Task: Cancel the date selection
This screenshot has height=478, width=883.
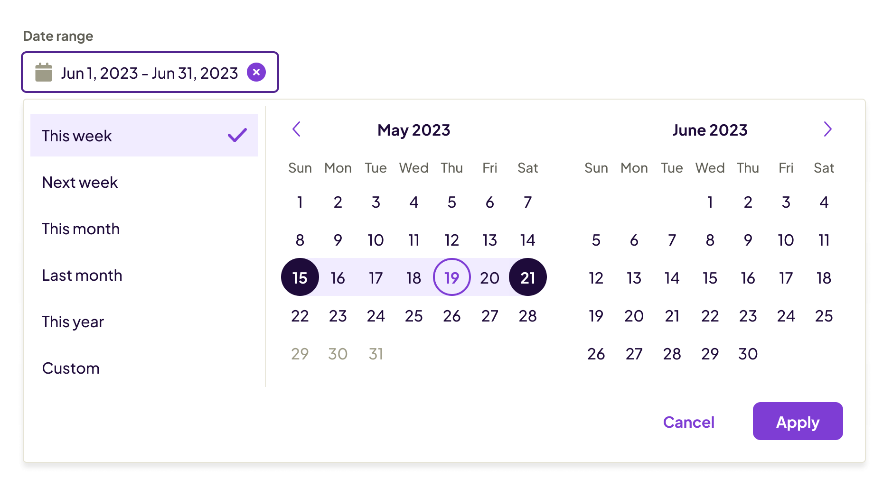Action: pos(688,422)
